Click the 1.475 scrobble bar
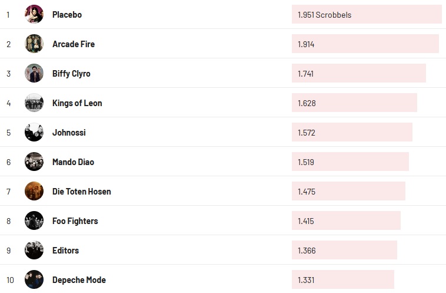 [x=348, y=192]
